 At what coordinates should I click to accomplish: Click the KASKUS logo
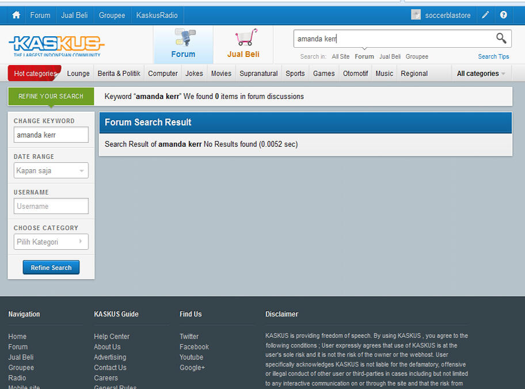point(56,46)
